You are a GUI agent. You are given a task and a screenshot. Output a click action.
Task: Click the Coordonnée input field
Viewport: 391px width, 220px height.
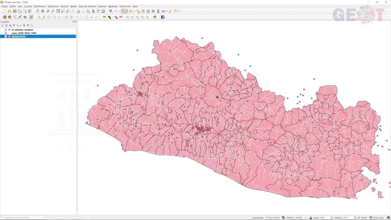[272, 218]
